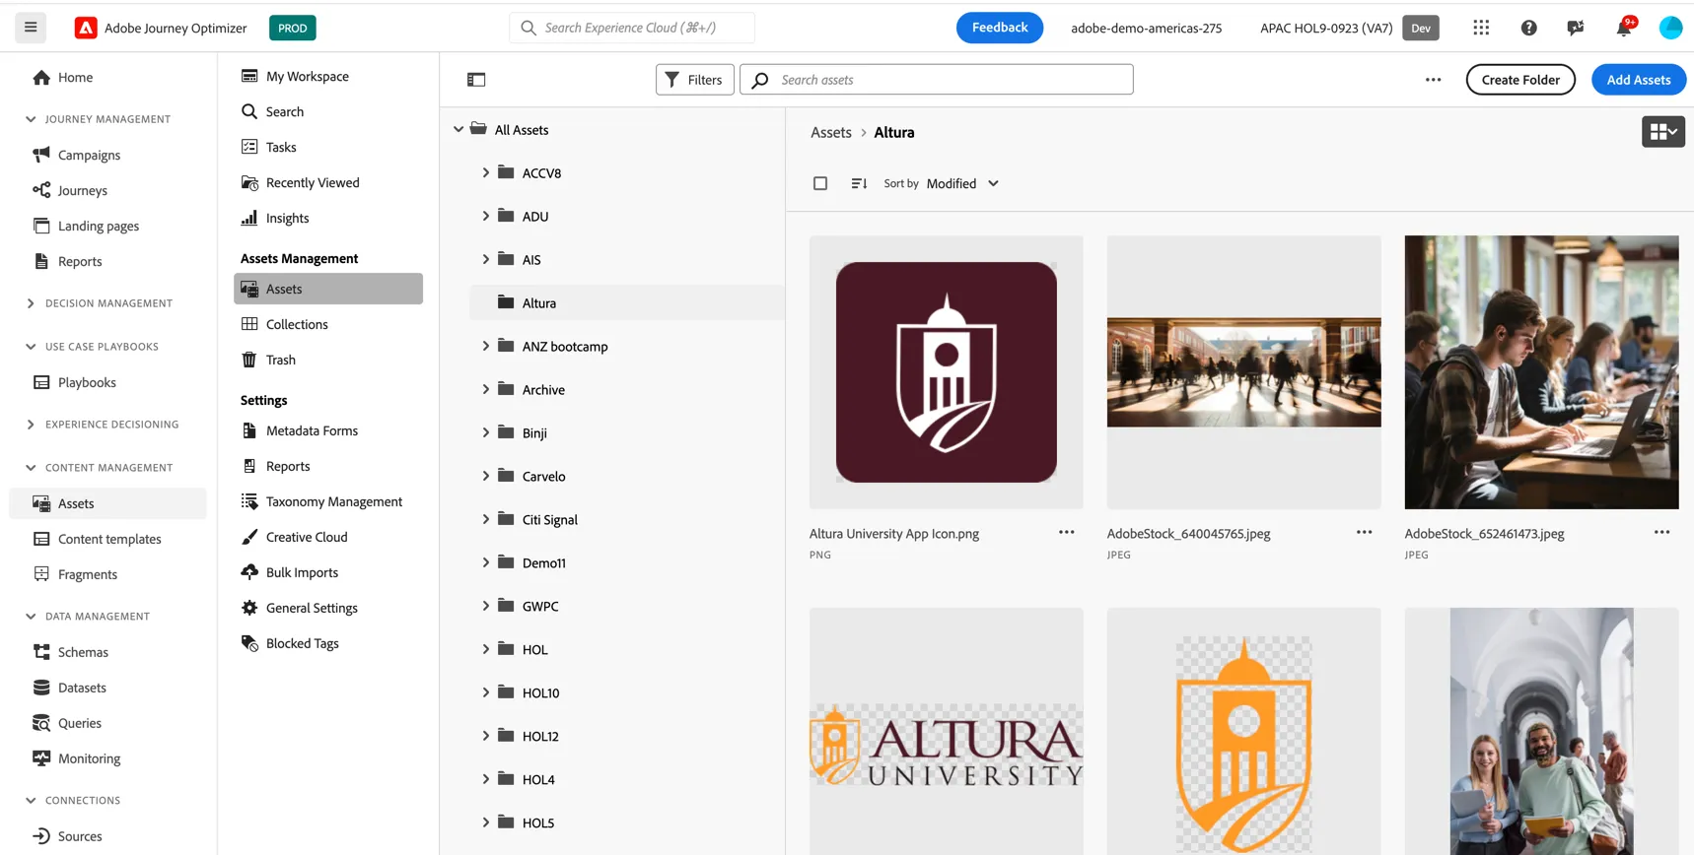Expand the Citi Signal folder
Viewport: 1694px width, 855px height.
point(485,519)
